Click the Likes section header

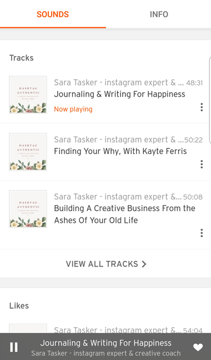pos(19,306)
